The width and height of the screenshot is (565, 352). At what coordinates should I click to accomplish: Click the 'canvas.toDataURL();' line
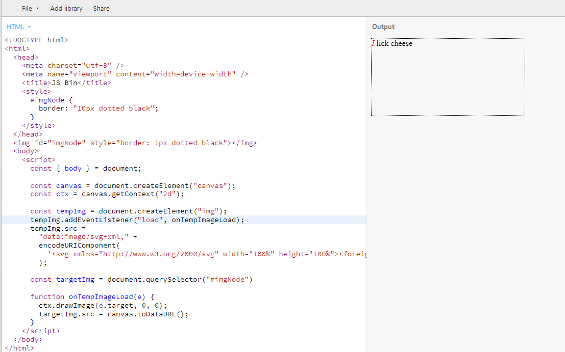pyautogui.click(x=113, y=314)
